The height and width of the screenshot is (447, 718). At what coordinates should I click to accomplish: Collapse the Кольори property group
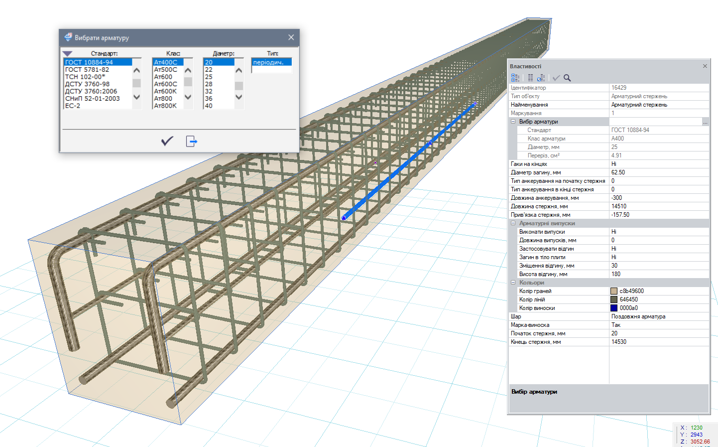pos(513,283)
